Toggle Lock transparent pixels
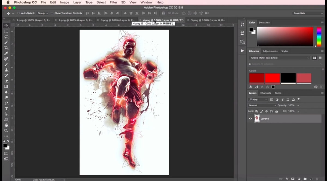Viewport: 327px width, 181px height. 257,111
